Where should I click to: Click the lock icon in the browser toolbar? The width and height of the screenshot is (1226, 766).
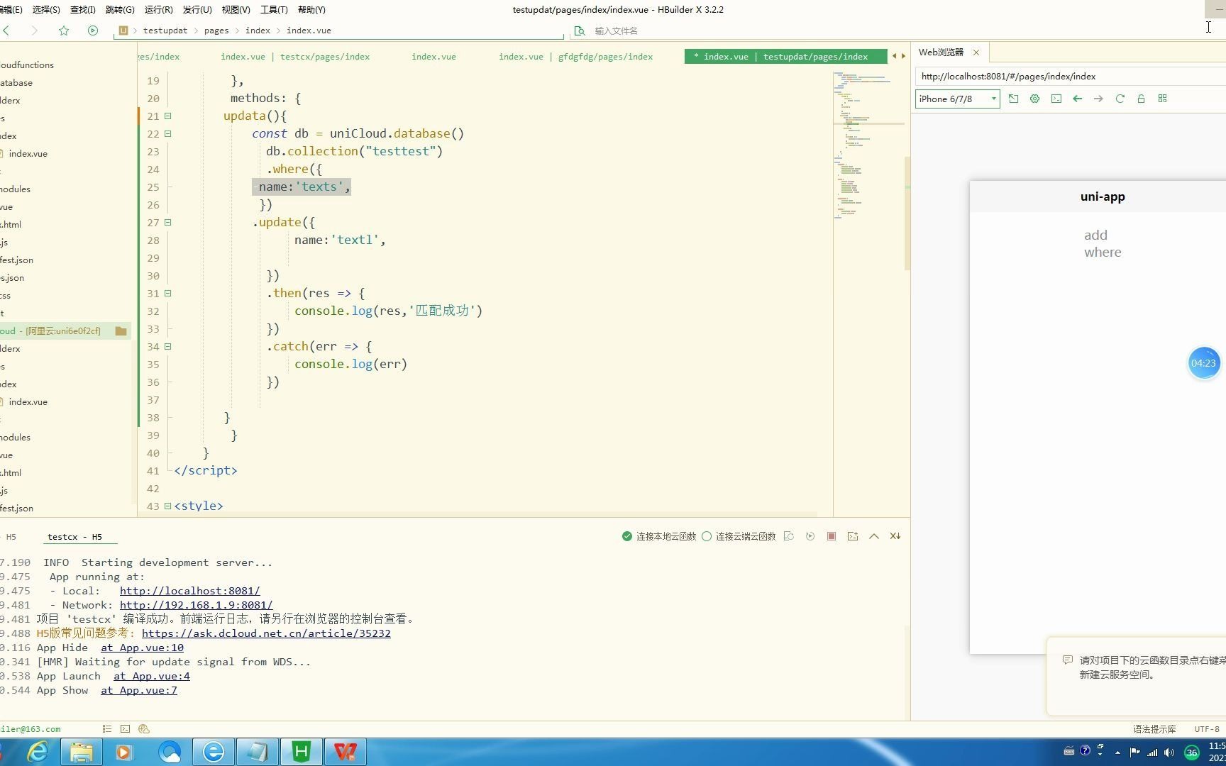coord(1141,99)
